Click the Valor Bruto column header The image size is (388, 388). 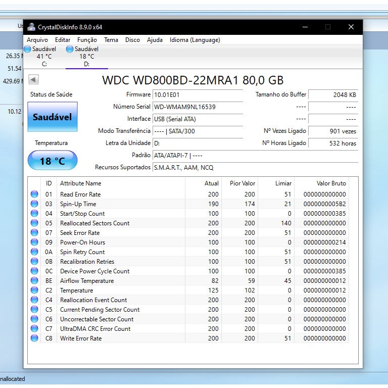point(331,183)
